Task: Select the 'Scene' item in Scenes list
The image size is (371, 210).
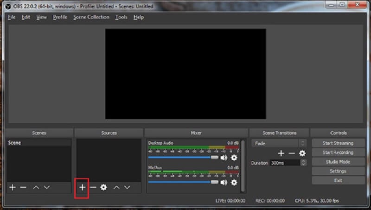Action: [39, 143]
